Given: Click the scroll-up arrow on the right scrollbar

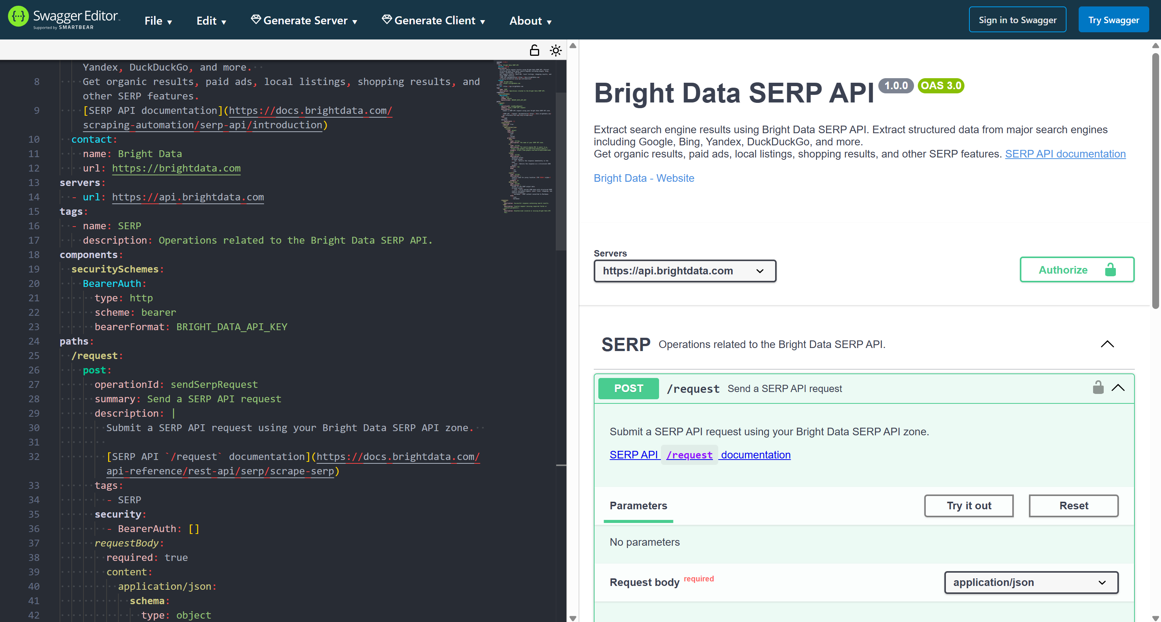Looking at the screenshot, I should pyautogui.click(x=1155, y=45).
